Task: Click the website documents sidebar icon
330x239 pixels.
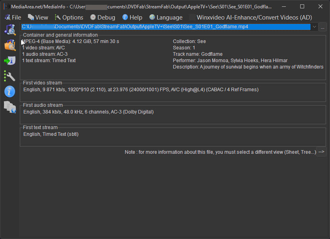Action: 10,107
